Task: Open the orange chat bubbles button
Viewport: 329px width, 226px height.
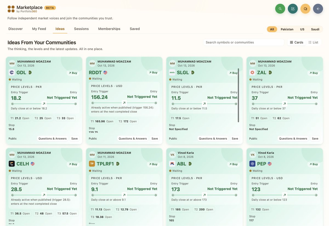Action: [x=305, y=9]
